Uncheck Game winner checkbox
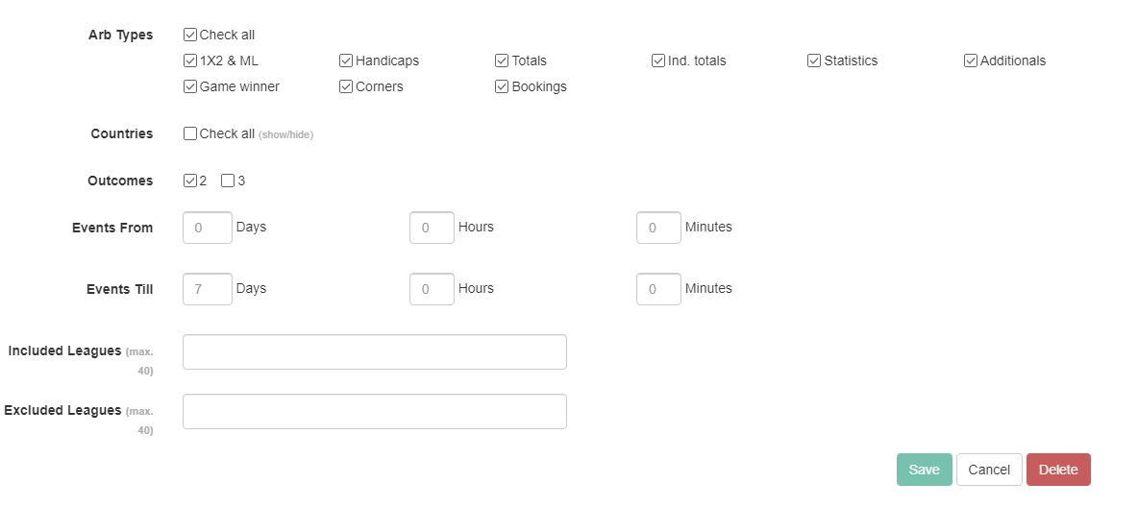The image size is (1138, 507). tap(190, 87)
